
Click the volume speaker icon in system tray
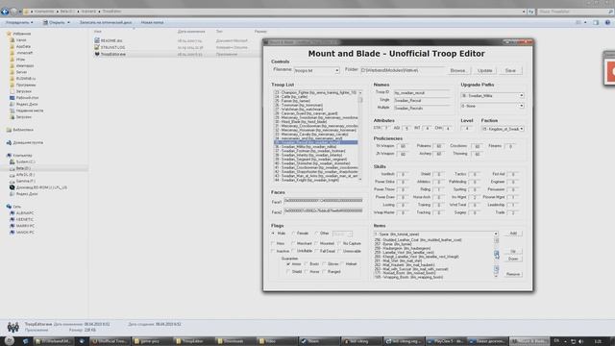pyautogui.click(x=580, y=342)
